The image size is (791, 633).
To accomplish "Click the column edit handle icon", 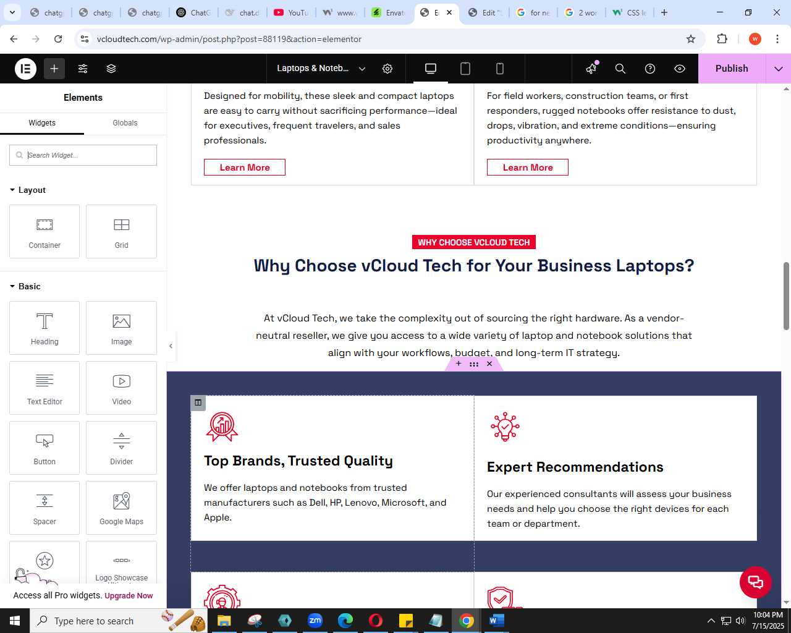I will tap(198, 403).
